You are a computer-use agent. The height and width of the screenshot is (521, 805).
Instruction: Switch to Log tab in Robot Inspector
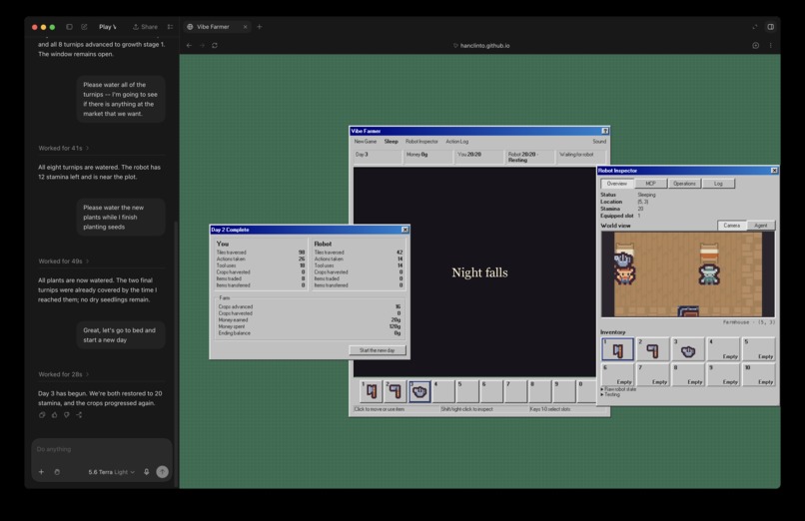coord(718,183)
